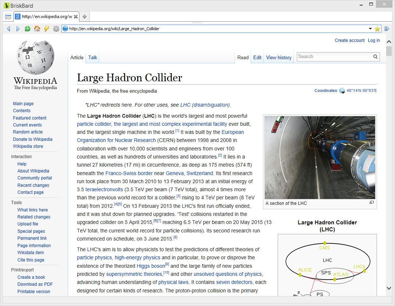The width and height of the screenshot is (395, 306).
Task: Close the en.wikipedia.org tab
Action: coord(75,17)
